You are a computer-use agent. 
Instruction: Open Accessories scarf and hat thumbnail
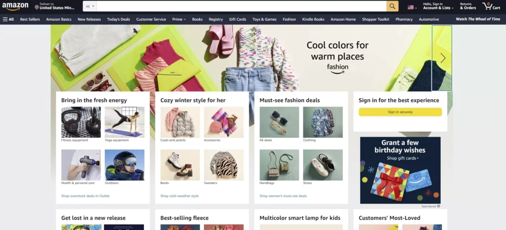click(x=224, y=122)
